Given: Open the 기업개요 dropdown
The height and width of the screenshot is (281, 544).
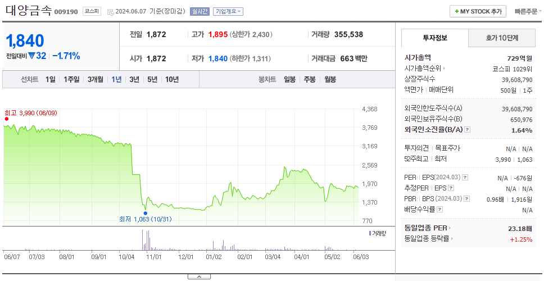Looking at the screenshot, I should 228,11.
